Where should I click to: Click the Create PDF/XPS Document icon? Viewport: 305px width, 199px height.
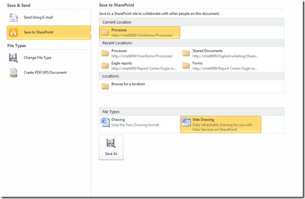click(x=13, y=73)
